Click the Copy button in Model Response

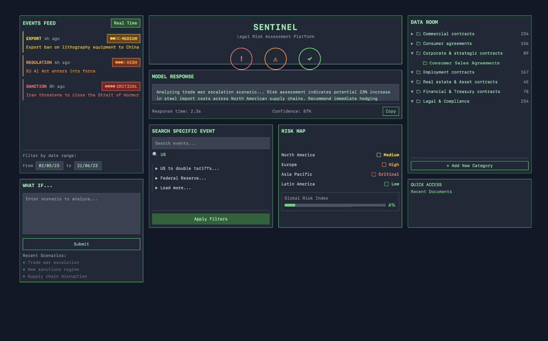pyautogui.click(x=390, y=111)
